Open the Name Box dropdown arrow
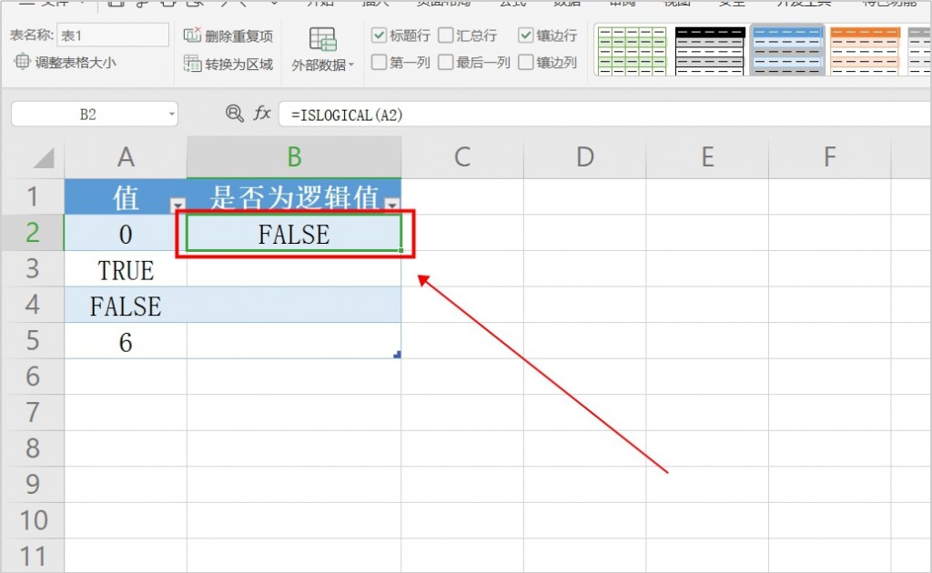 coord(171,114)
